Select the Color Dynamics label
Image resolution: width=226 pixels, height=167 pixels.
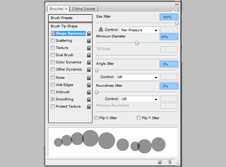tap(69, 62)
